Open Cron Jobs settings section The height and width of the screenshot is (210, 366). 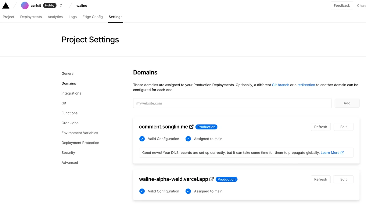(70, 123)
